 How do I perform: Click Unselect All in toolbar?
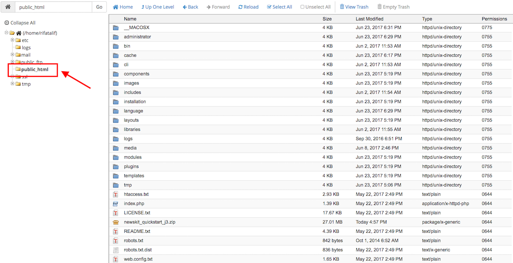pos(315,7)
